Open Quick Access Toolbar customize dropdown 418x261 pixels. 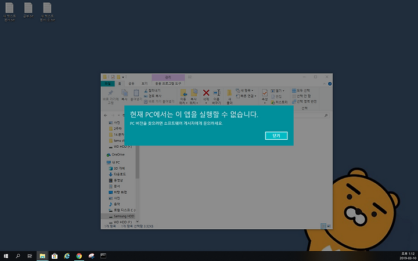click(x=123, y=77)
